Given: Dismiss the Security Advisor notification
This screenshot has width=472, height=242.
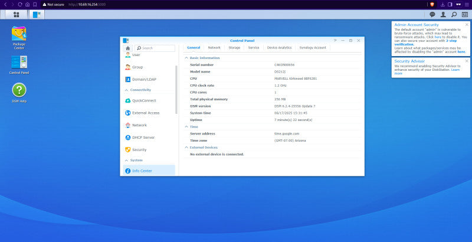Looking at the screenshot, I should coord(467,61).
